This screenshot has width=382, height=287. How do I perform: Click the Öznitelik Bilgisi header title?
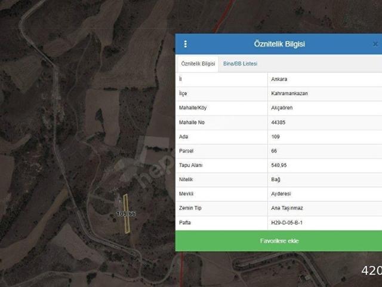point(279,44)
